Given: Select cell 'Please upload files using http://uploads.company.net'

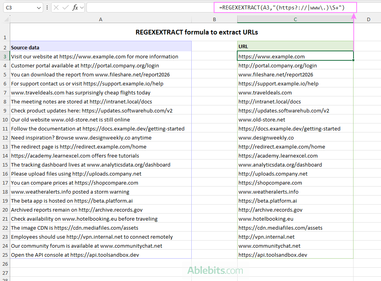Looking at the screenshot, I should [x=101, y=174].
